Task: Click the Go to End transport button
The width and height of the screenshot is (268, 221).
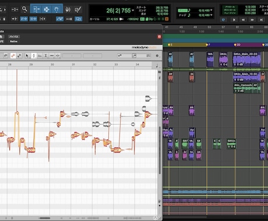Action: click(x=261, y=20)
